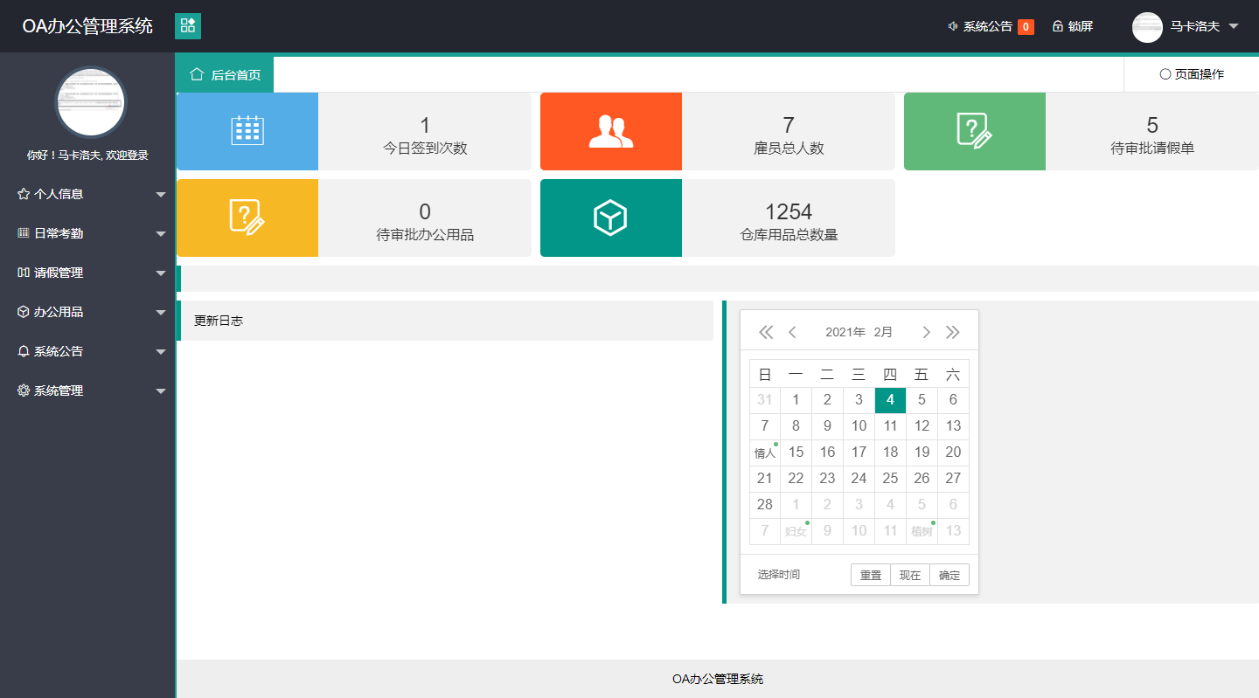1259x698 pixels.
Task: Click the calendar icon on the sign-in card
Action: coord(247,130)
